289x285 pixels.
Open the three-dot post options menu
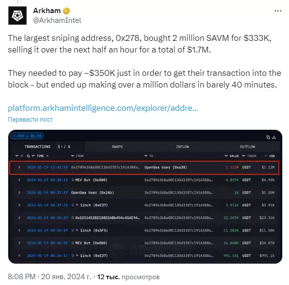278,11
